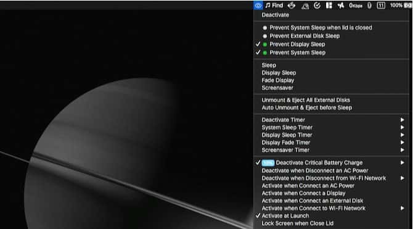Click the calendar icon showing 11
This screenshot has height=229, width=413.
[381, 6]
